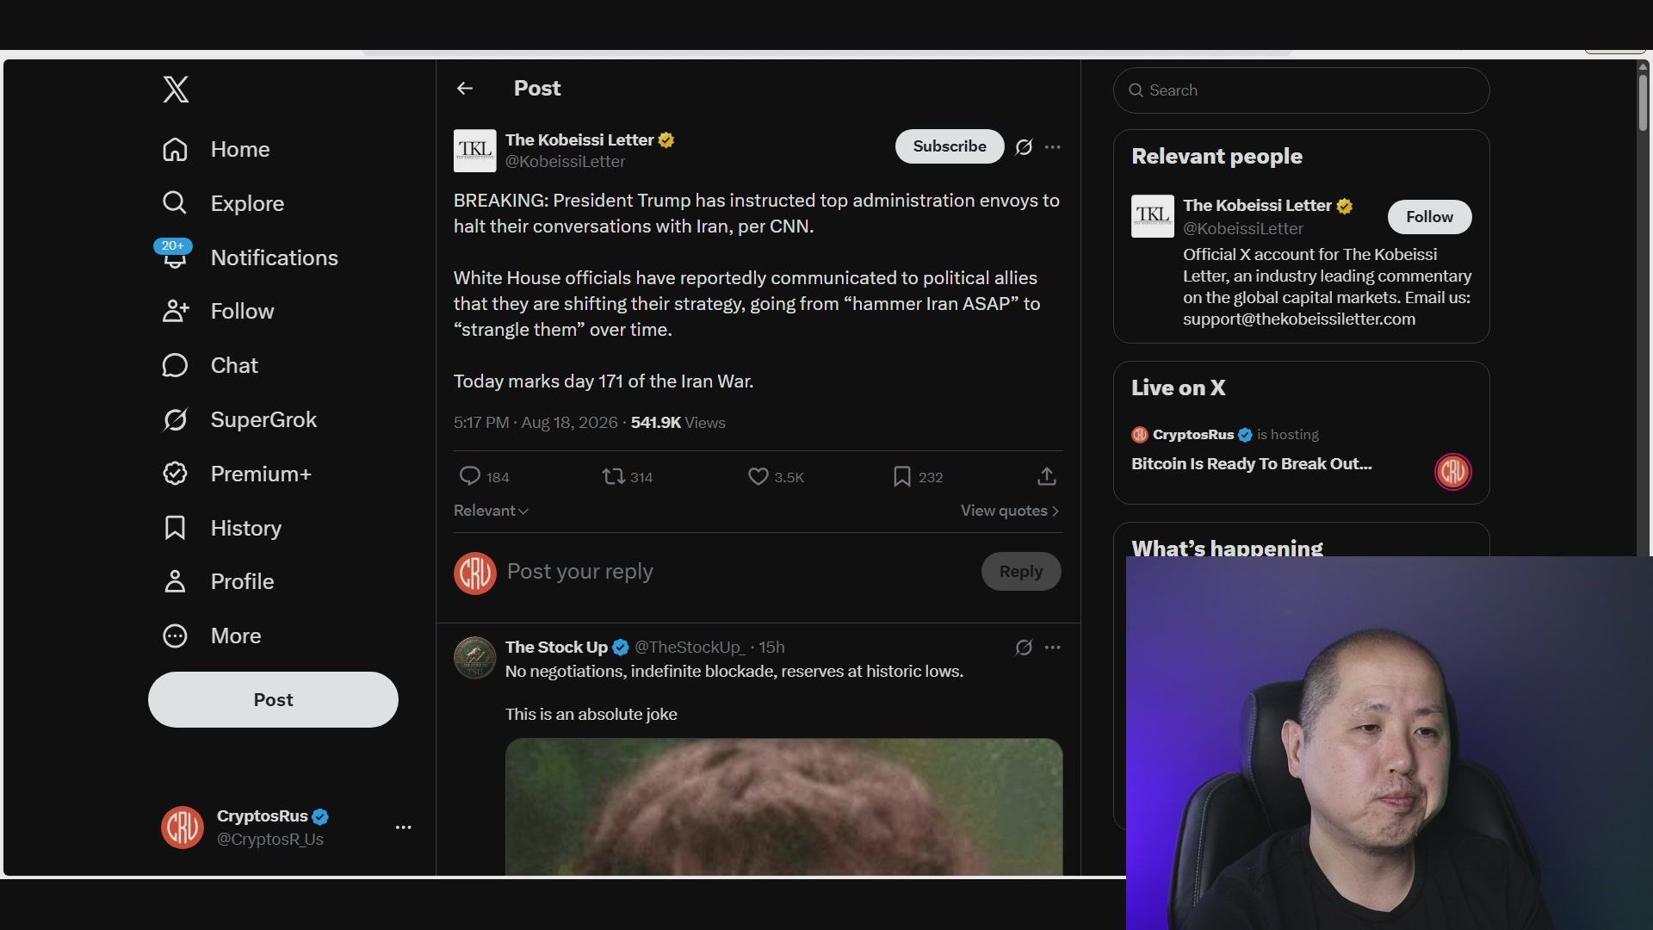Open Grok icon on Kobeissi Letter post

point(1024,147)
